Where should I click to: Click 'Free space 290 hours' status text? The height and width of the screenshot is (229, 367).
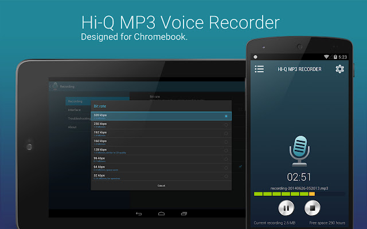point(327,223)
